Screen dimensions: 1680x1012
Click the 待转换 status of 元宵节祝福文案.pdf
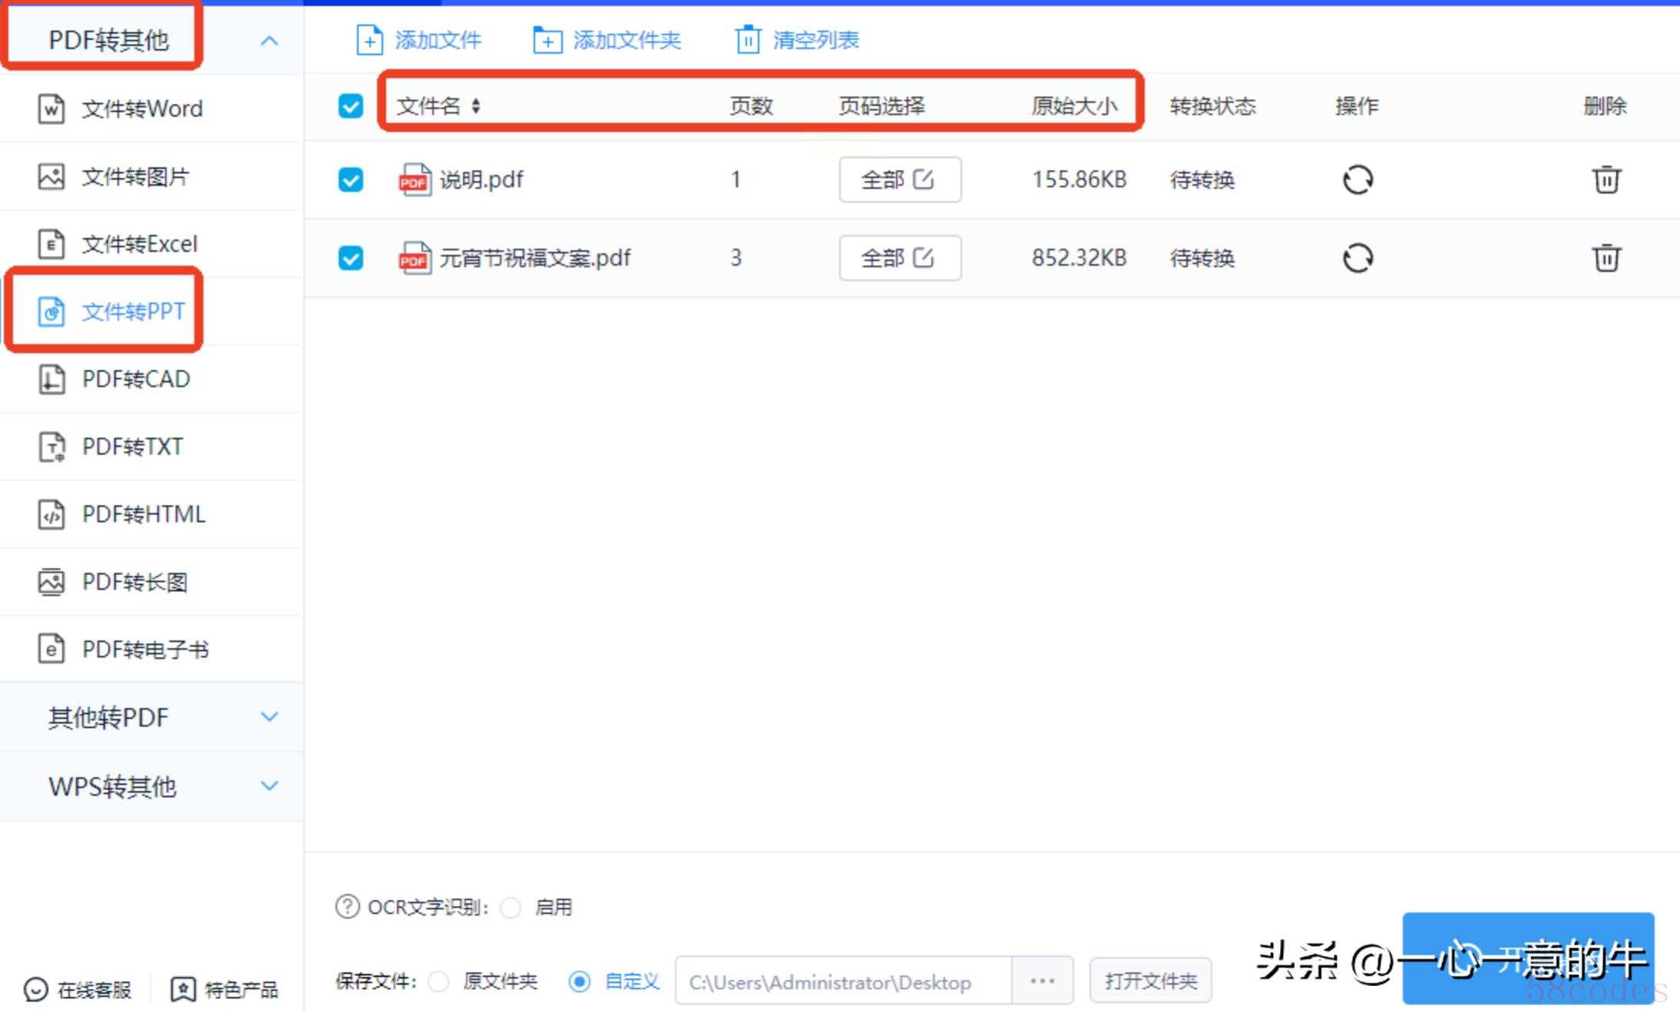pyautogui.click(x=1202, y=258)
